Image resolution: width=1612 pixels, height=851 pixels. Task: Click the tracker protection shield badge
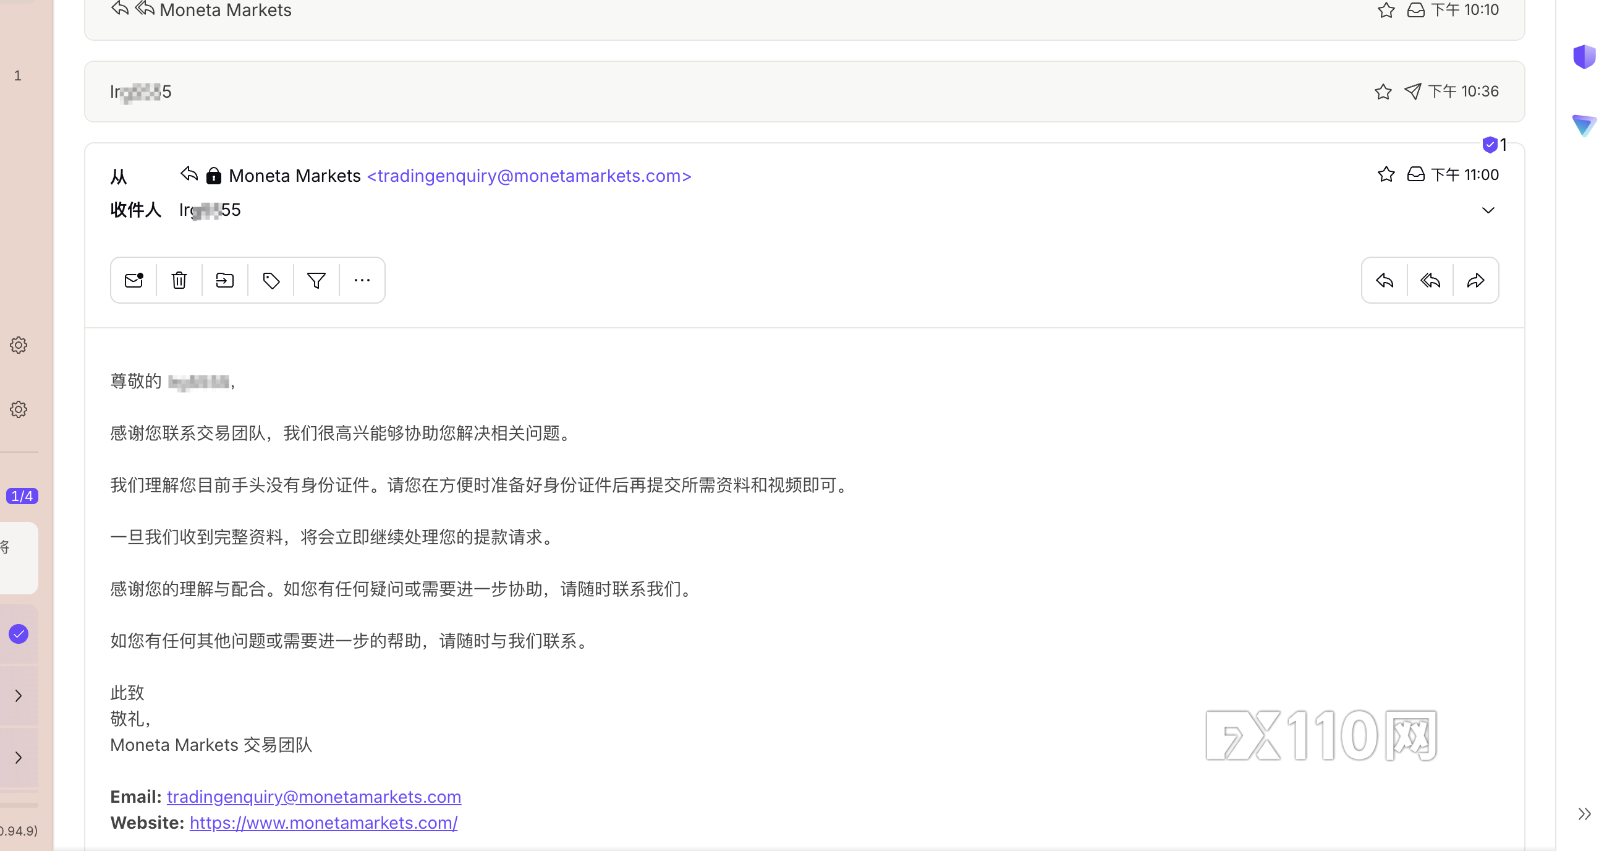click(x=1490, y=145)
